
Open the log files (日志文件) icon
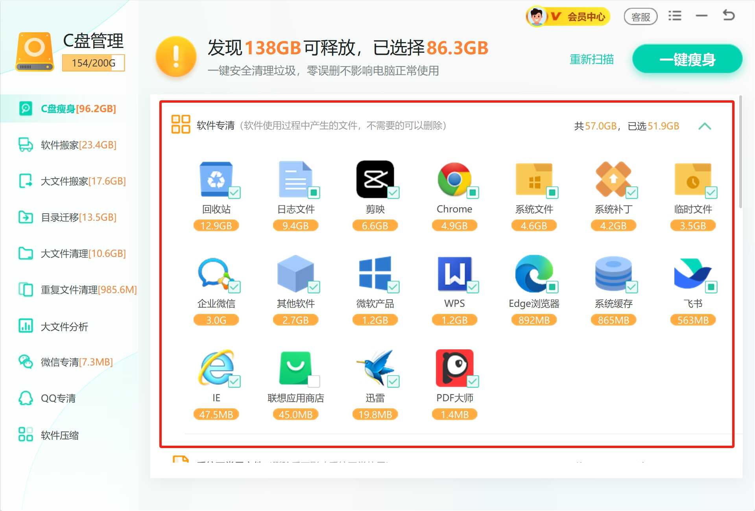(295, 179)
